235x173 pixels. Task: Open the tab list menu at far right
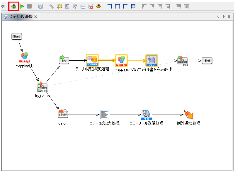coord(229,17)
